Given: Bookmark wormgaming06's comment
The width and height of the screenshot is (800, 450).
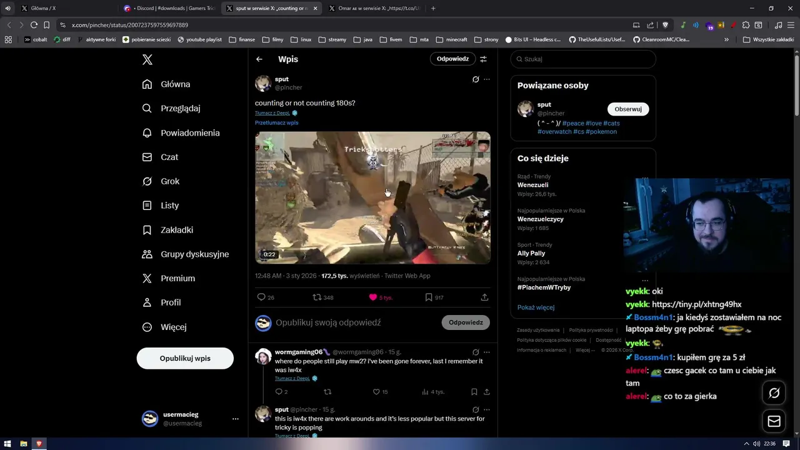Looking at the screenshot, I should click(x=474, y=392).
